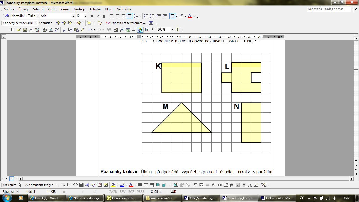Save the document

point(25,30)
